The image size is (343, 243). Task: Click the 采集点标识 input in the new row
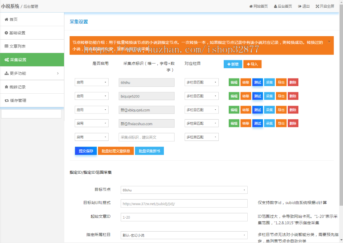coord(146,137)
